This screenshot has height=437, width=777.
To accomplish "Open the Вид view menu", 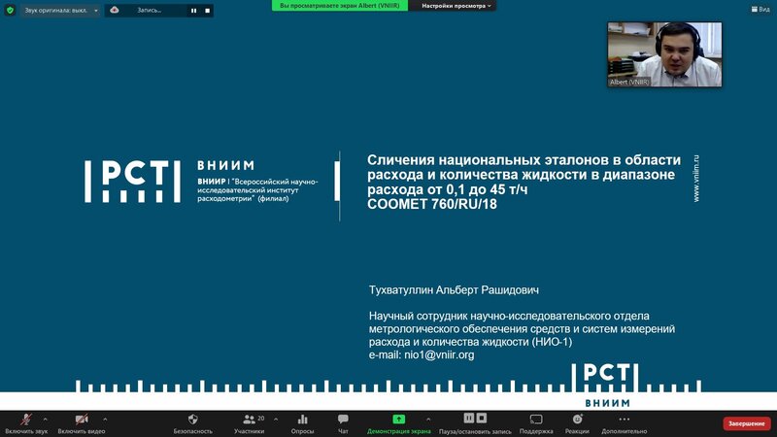I will click(x=759, y=9).
